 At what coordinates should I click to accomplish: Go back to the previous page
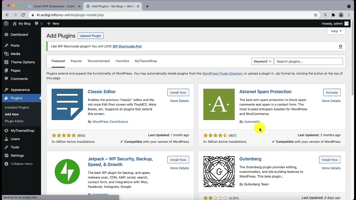(x=7, y=15)
